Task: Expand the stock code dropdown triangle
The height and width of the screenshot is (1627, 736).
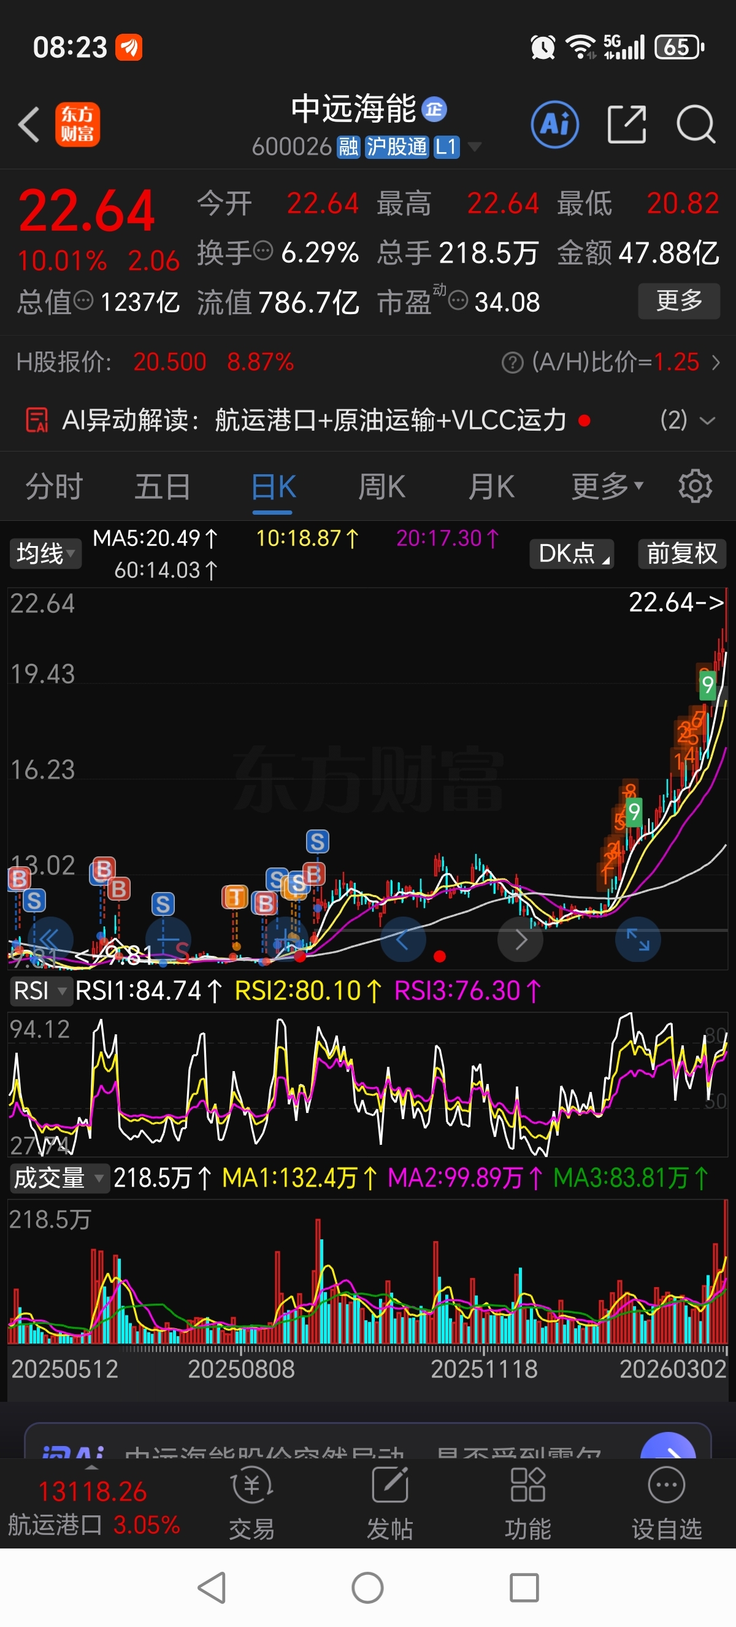Action: [x=475, y=147]
